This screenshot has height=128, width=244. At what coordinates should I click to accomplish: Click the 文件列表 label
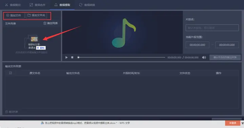click(x=11, y=24)
